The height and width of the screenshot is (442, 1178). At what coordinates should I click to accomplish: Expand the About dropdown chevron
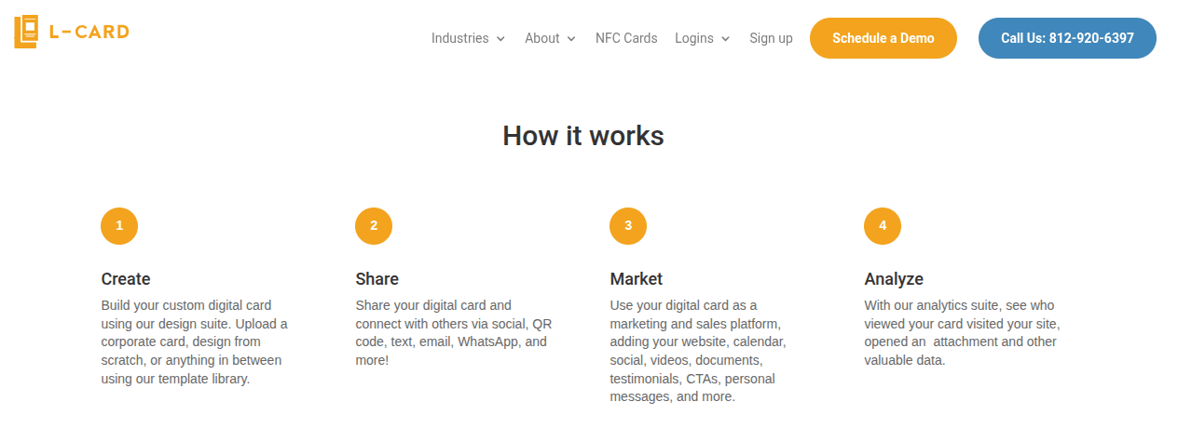[x=571, y=39]
